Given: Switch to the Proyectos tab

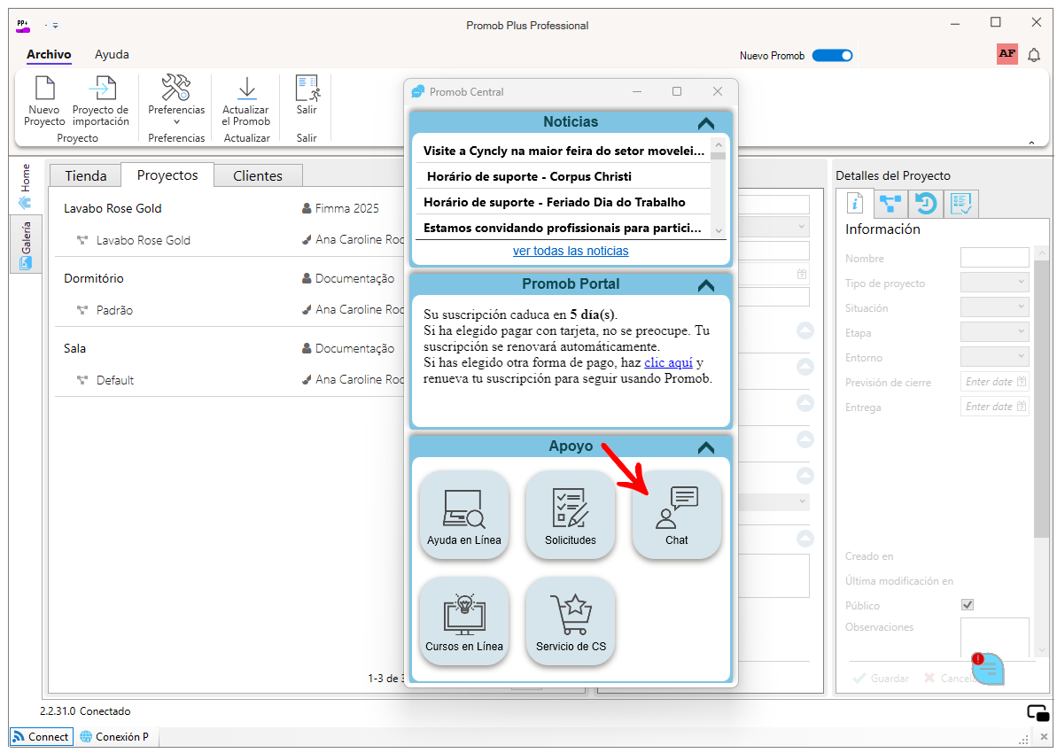Looking at the screenshot, I should pos(167,175).
